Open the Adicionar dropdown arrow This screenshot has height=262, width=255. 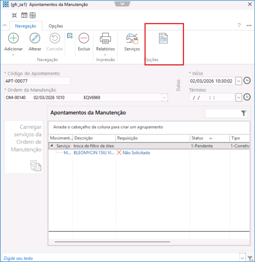13,55
